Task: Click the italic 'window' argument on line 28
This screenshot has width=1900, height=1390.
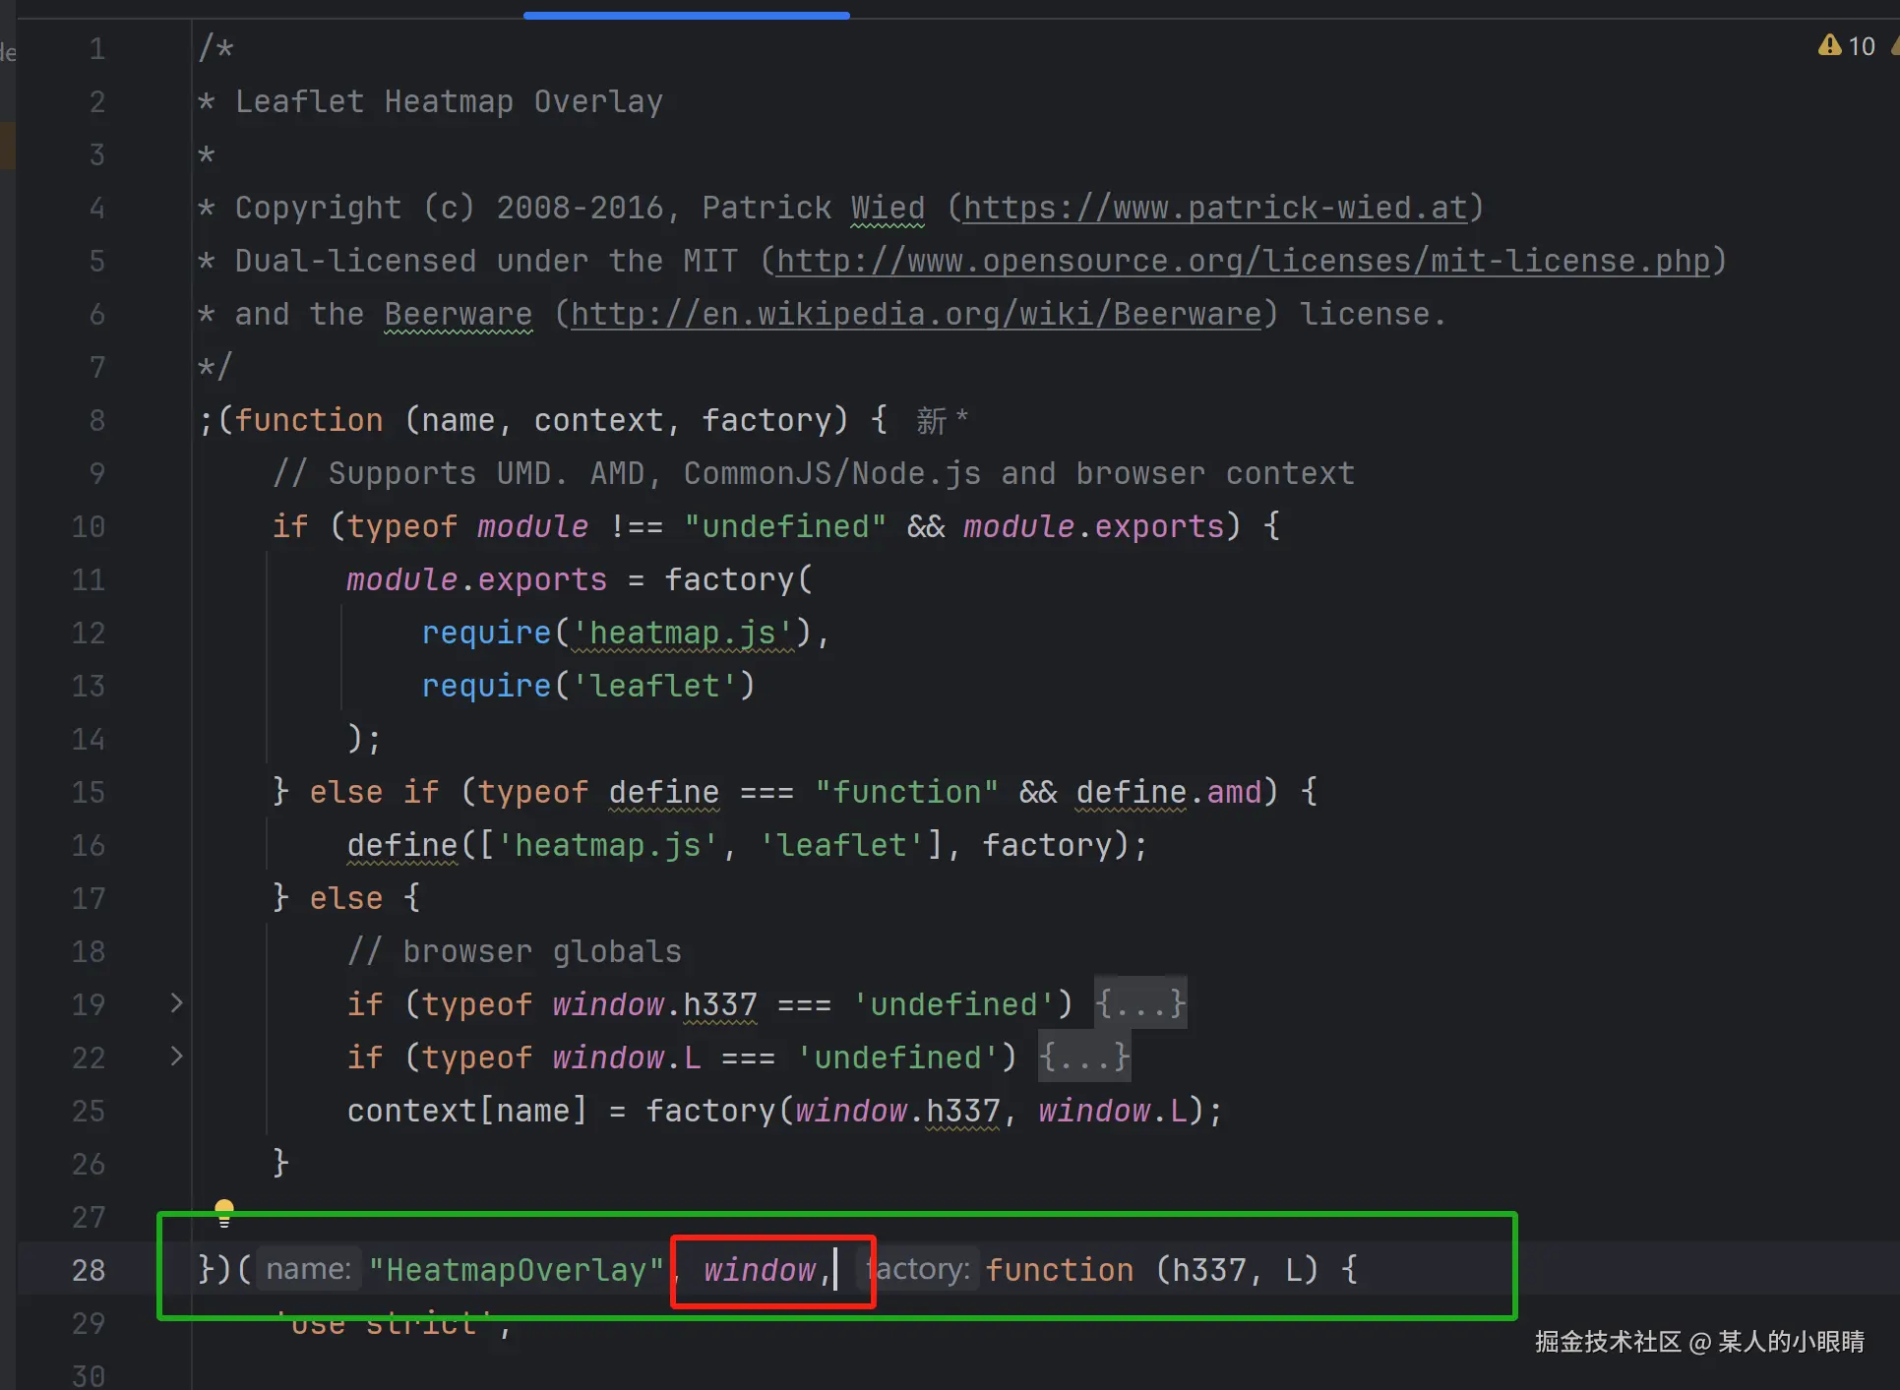Action: click(759, 1270)
